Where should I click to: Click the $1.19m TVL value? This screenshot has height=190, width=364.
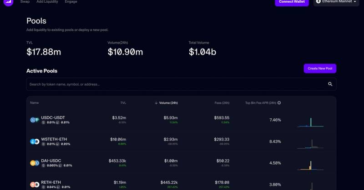[x=120, y=182]
